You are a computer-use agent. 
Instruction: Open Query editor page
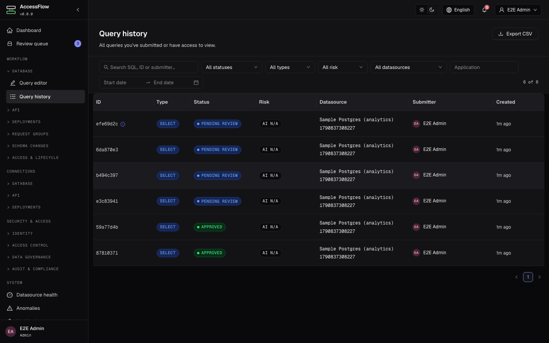click(x=45, y=83)
